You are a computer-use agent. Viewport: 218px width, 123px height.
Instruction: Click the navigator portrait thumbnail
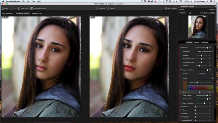point(198,27)
